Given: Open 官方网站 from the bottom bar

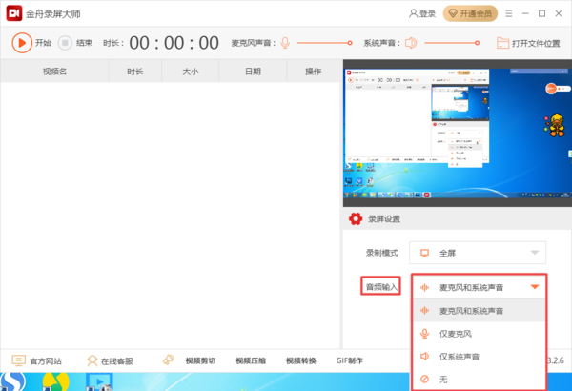Looking at the screenshot, I should 36,361.
